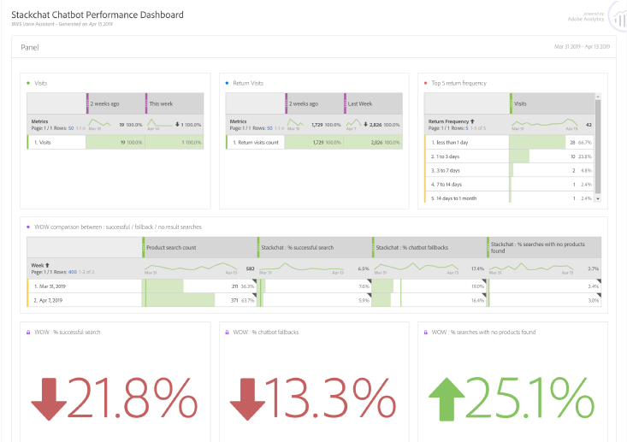
Task: Click the 1,729 cell in Return visits count row
Action: (x=314, y=142)
